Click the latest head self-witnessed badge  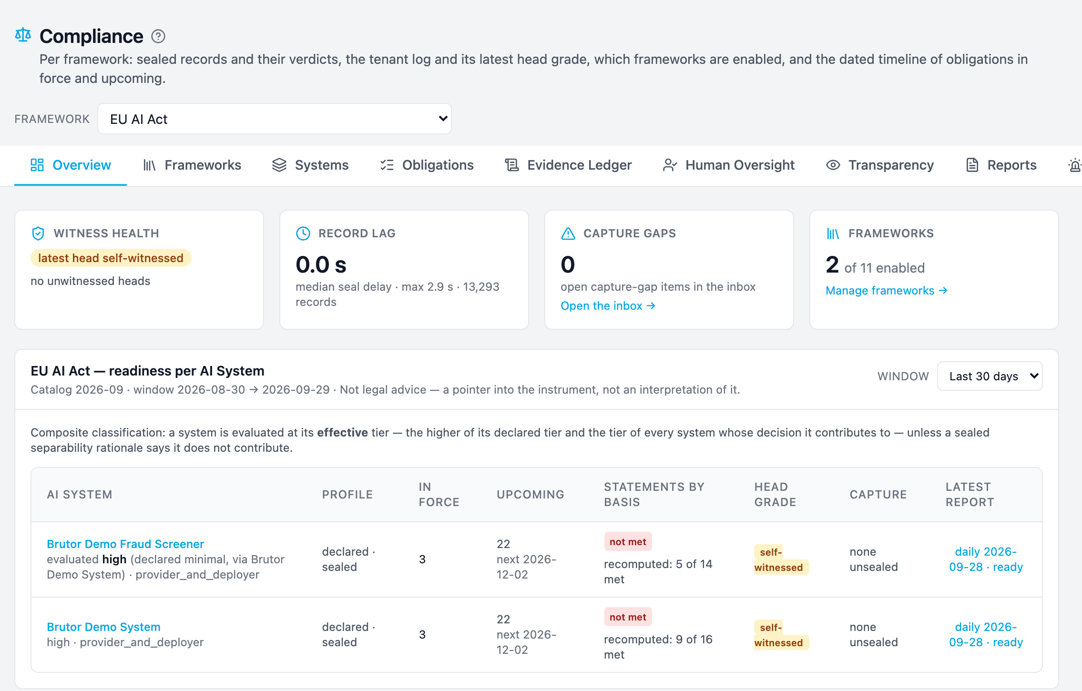click(x=111, y=258)
